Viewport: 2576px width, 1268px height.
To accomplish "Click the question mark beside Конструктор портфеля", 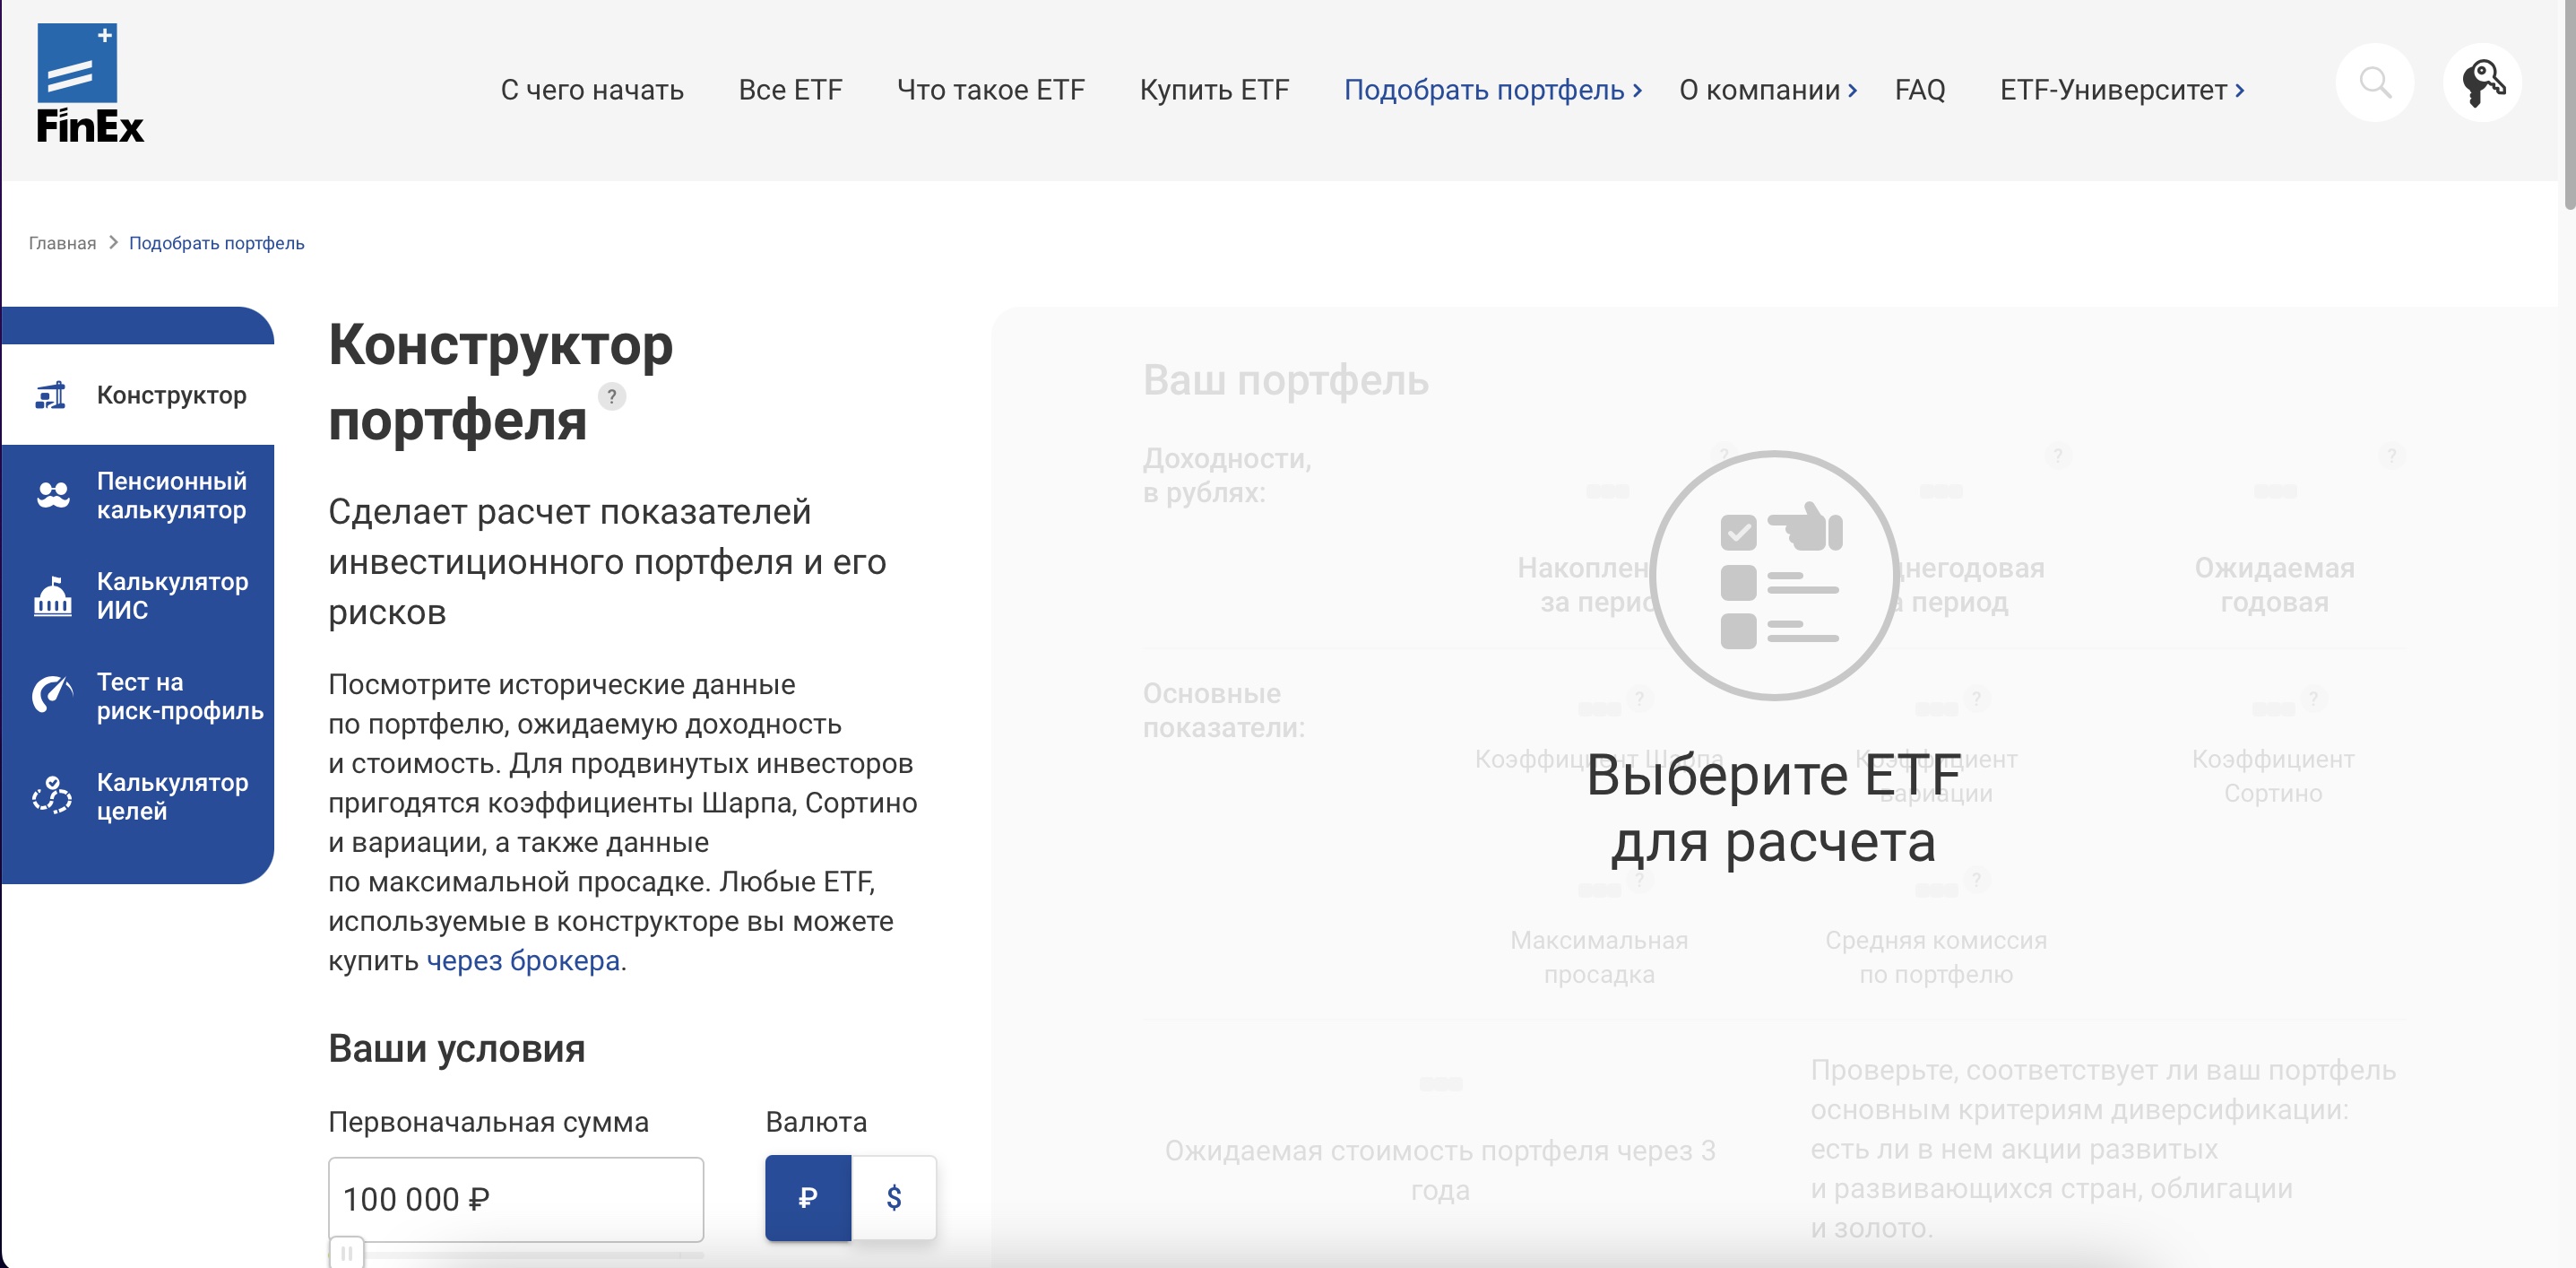I will pyautogui.click(x=612, y=396).
